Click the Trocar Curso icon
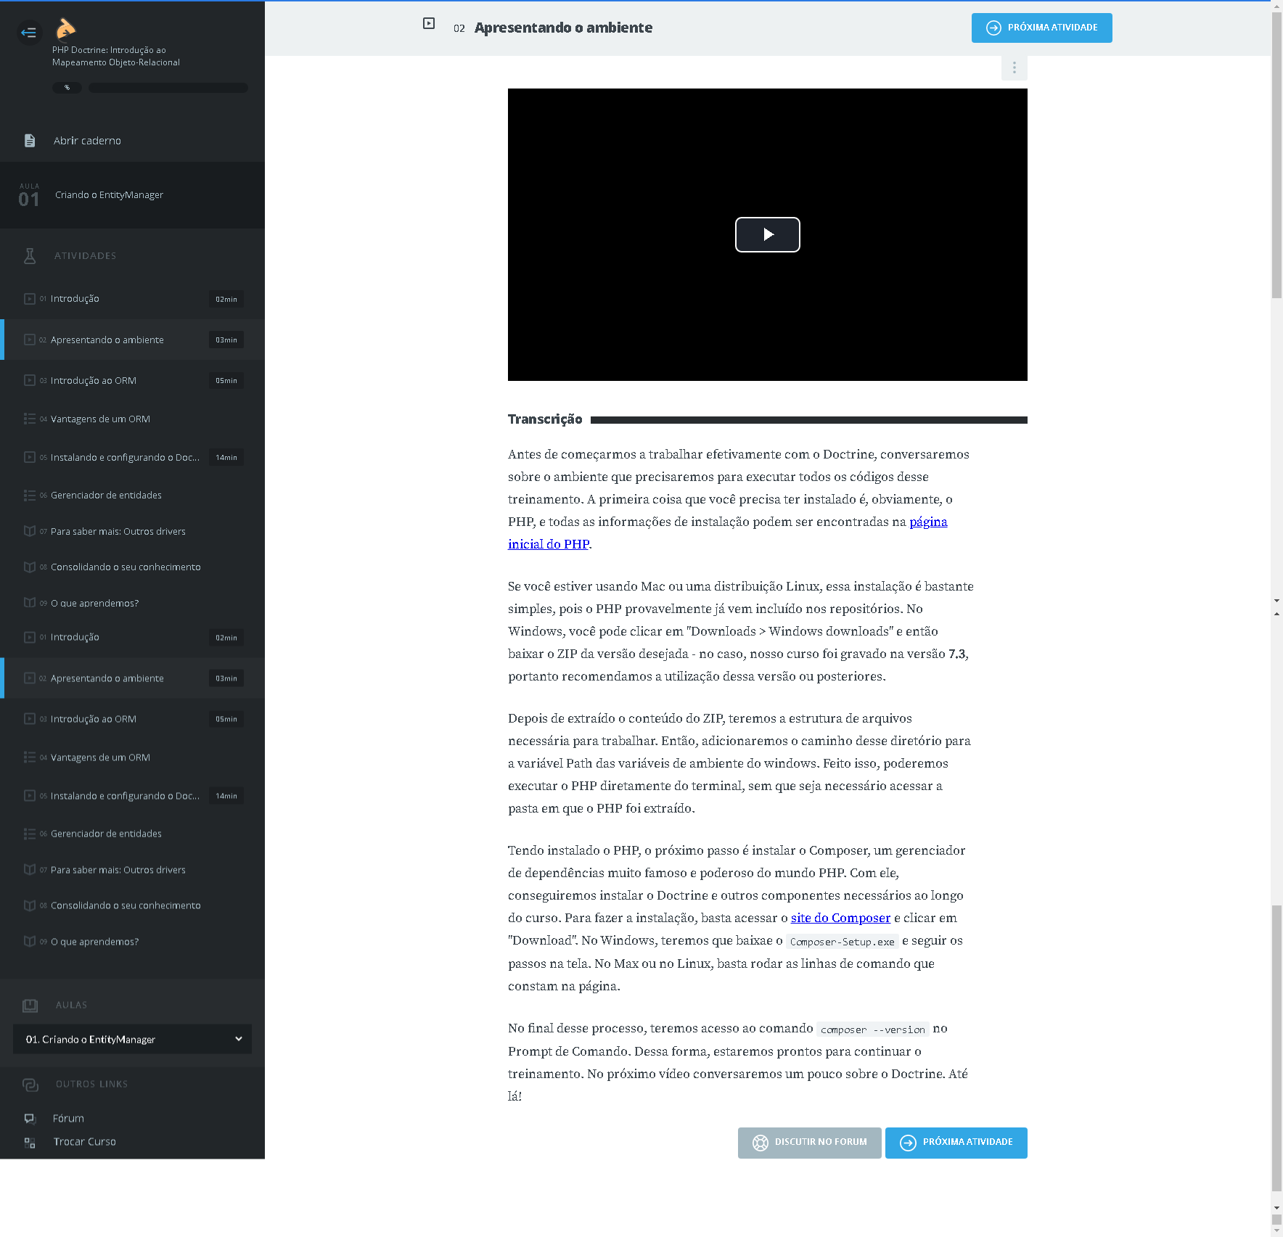The width and height of the screenshot is (1283, 1237). [x=30, y=1143]
